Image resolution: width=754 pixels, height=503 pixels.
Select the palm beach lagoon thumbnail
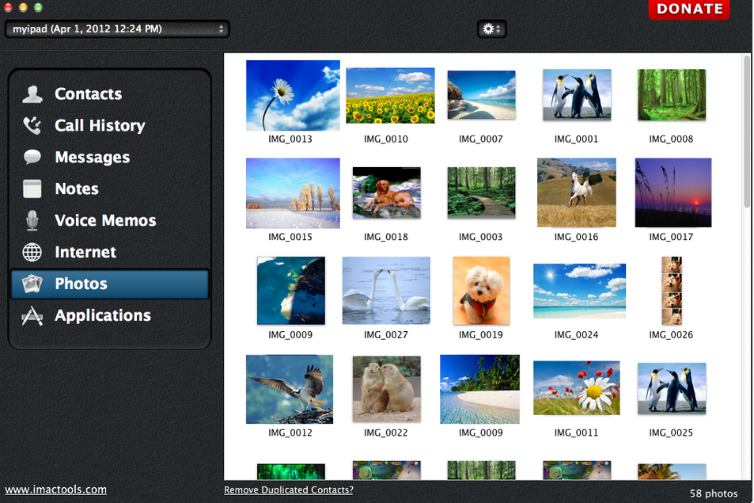(480, 390)
